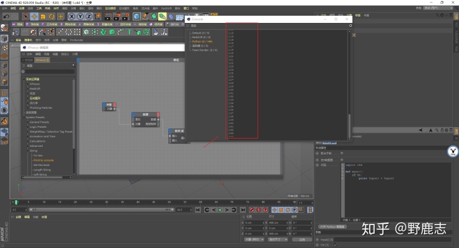Toggle parameter P keyframe recording icon
This screenshot has height=248, width=459.
[295, 210]
